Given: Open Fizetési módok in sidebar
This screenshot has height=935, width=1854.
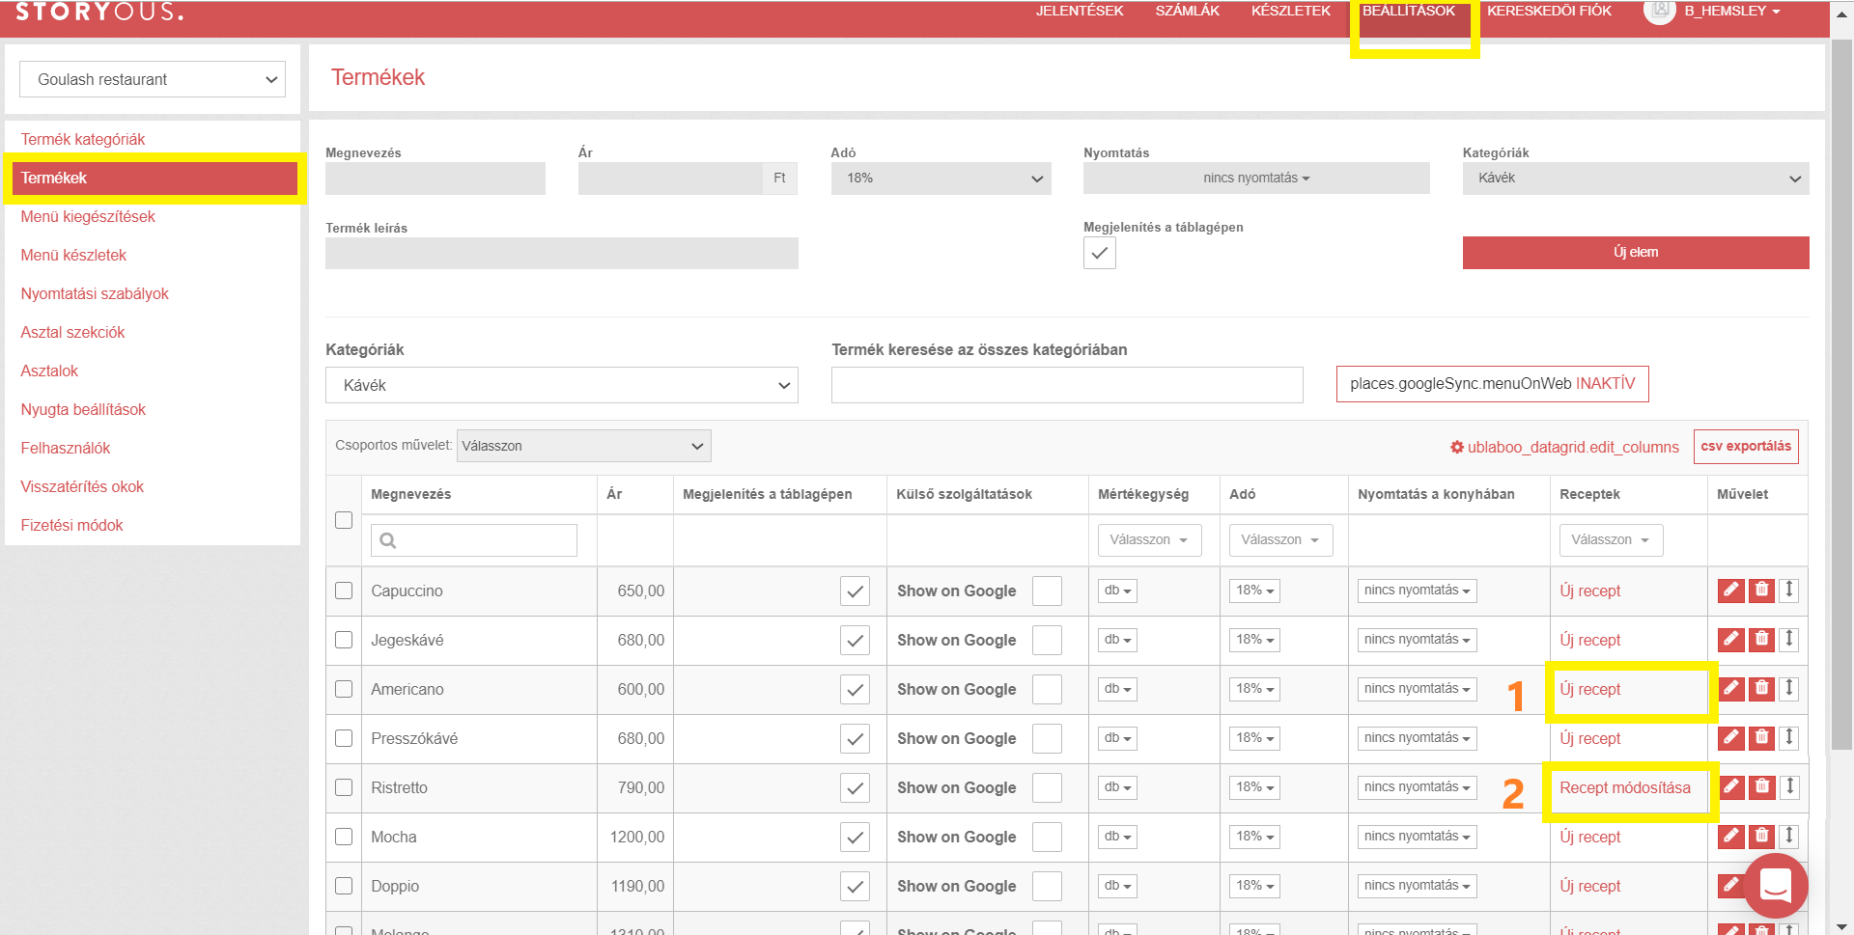Looking at the screenshot, I should [71, 525].
